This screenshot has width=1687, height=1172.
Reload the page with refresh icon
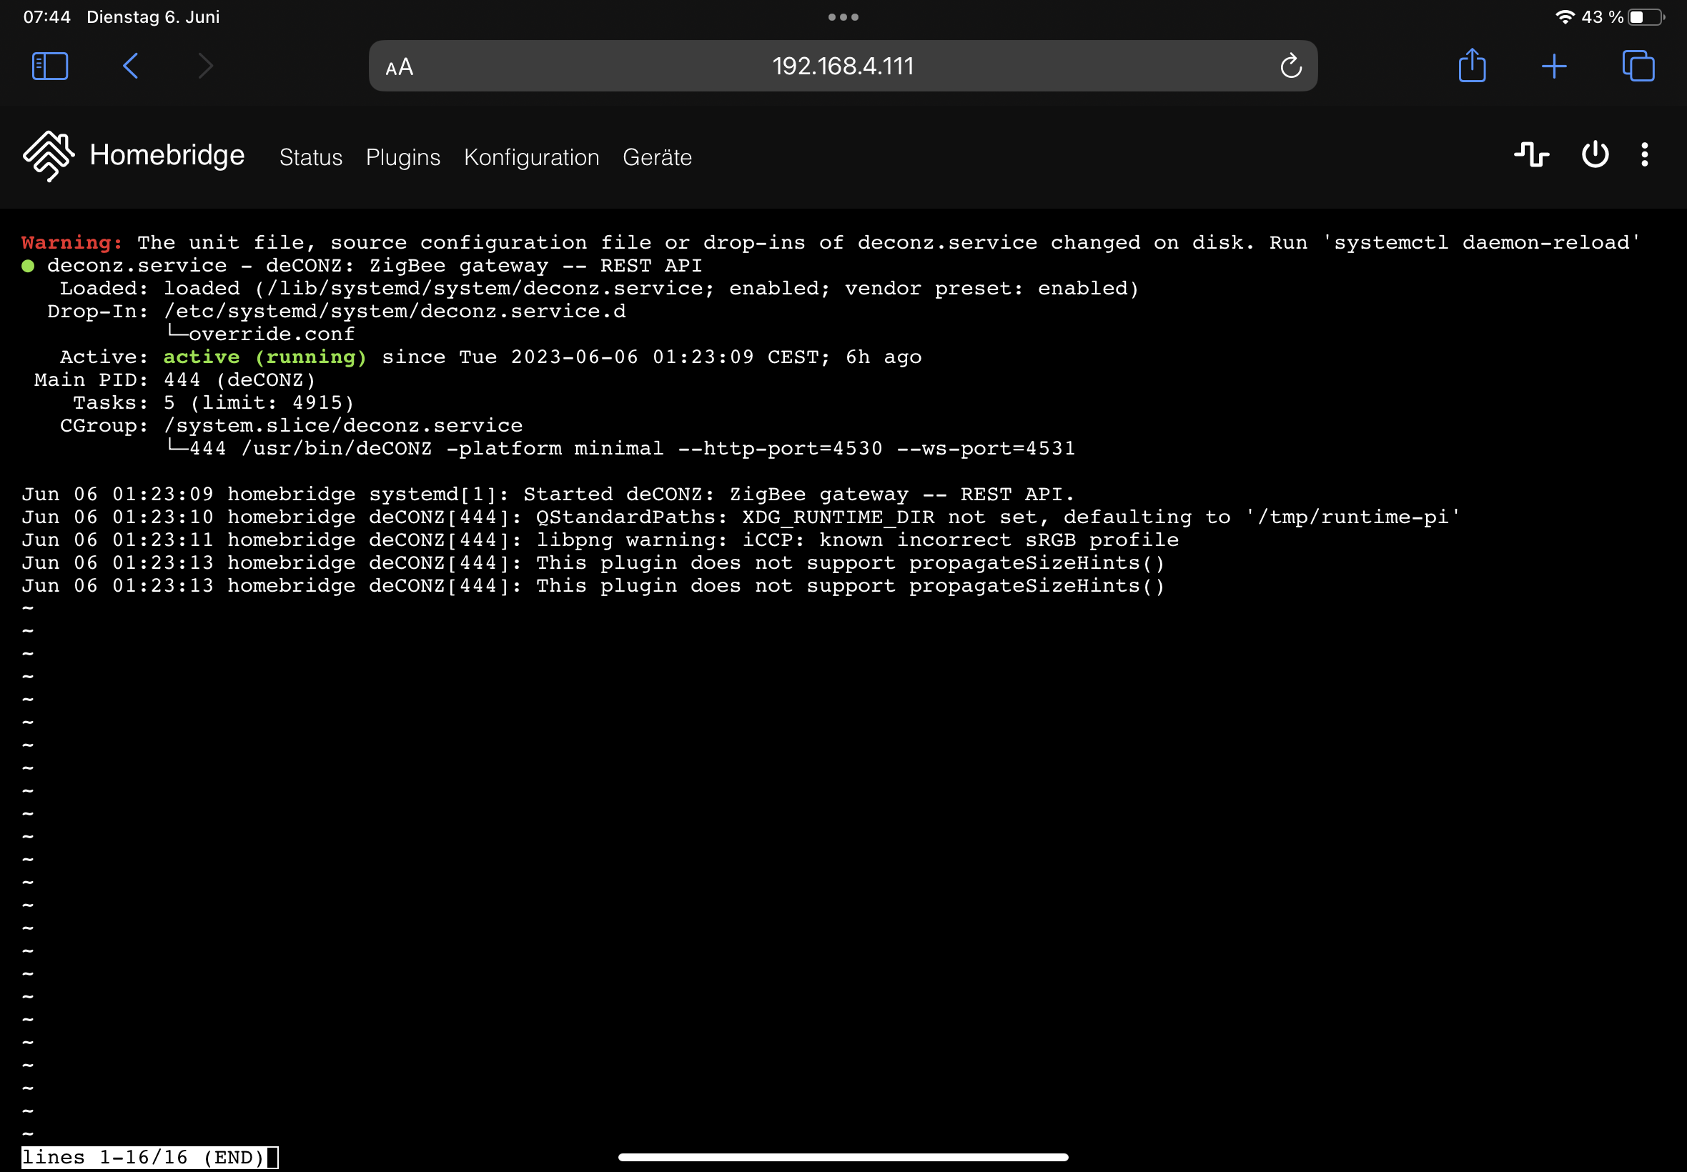coord(1290,66)
